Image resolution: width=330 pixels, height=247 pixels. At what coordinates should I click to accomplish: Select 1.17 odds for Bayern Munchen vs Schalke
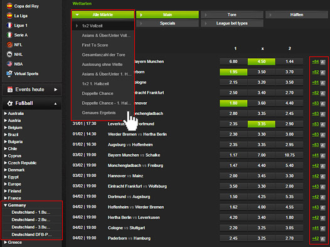[x=233, y=155]
